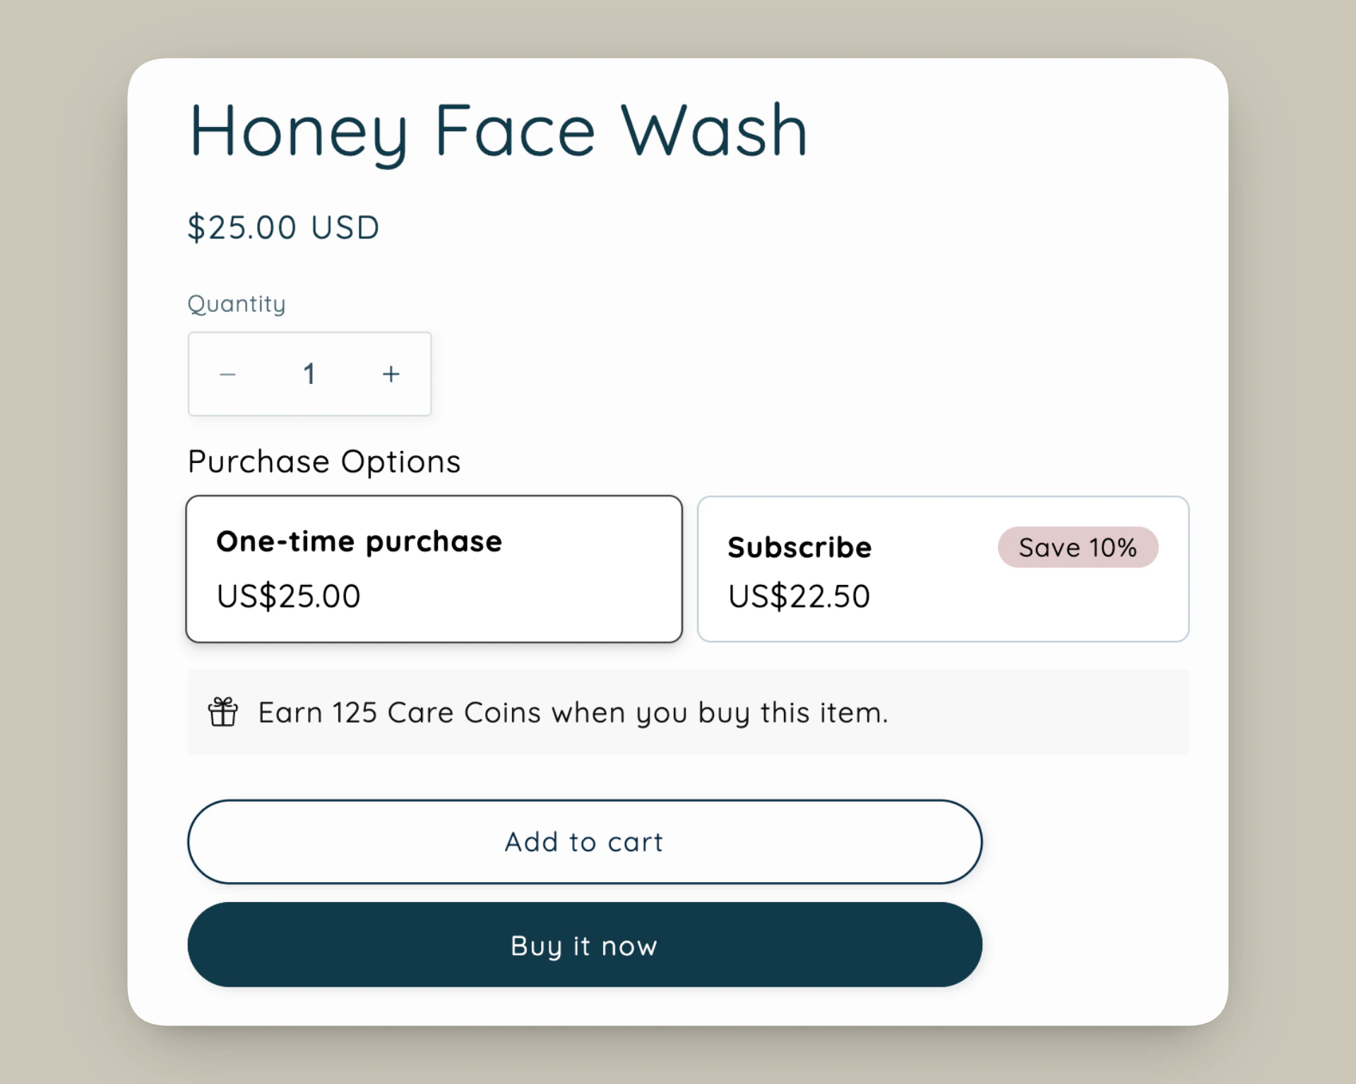1356x1084 pixels.
Task: Click the Subscribe label text
Action: [x=799, y=547]
